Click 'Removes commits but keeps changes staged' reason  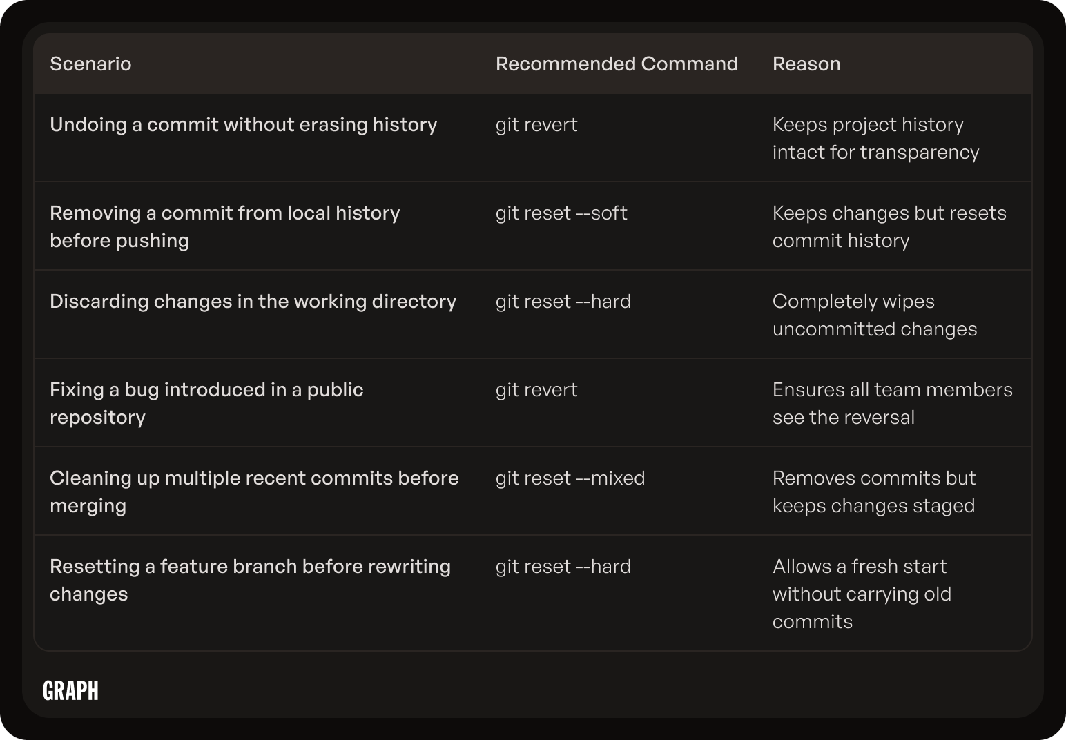pyautogui.click(x=874, y=491)
